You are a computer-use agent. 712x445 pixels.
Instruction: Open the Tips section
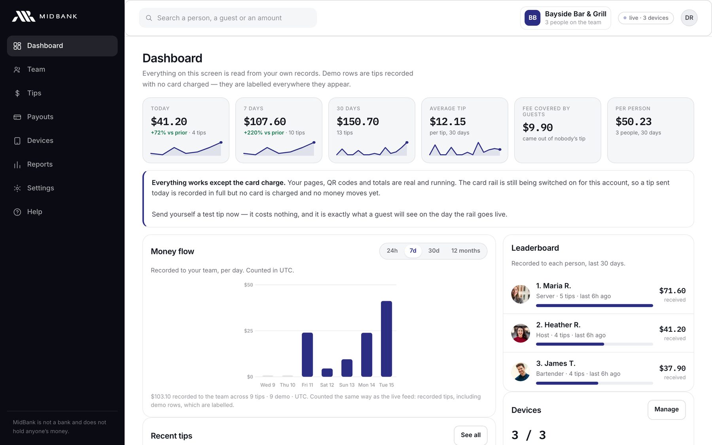tap(62, 93)
